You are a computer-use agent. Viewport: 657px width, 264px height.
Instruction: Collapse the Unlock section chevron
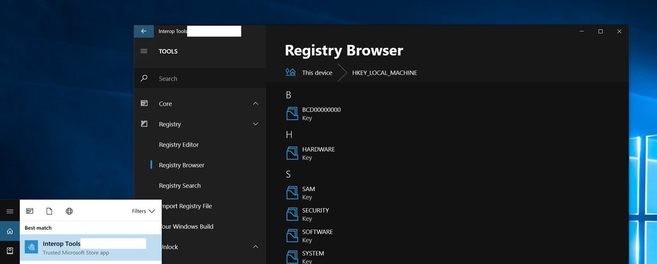click(x=256, y=247)
